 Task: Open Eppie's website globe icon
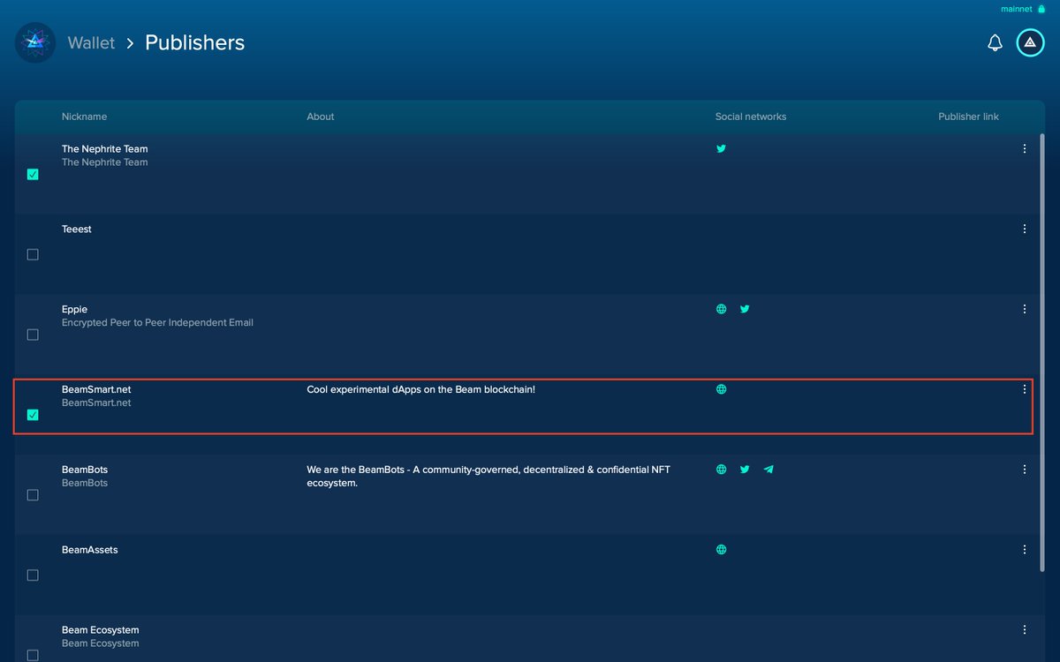tap(721, 309)
